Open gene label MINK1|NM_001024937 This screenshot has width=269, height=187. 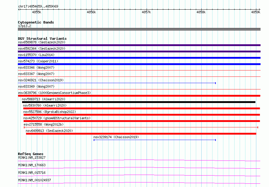click(x=34, y=180)
